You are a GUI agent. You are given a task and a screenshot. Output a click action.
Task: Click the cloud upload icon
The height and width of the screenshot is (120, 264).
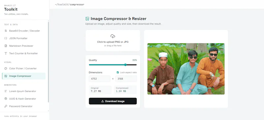pyautogui.click(x=113, y=36)
